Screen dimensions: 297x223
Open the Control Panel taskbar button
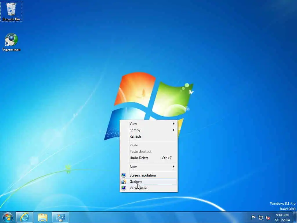61,217
